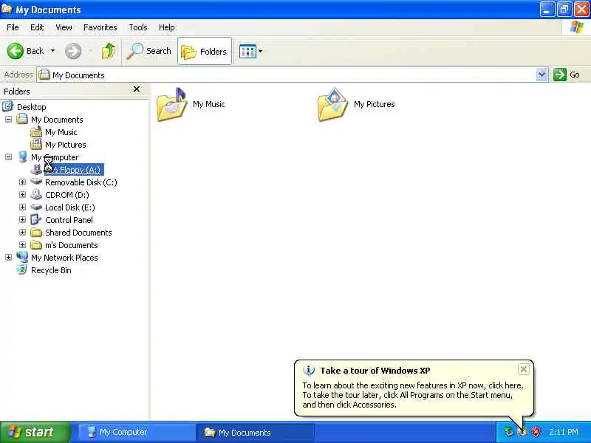Open the Address bar dropdown
The image size is (591, 443).
542,75
